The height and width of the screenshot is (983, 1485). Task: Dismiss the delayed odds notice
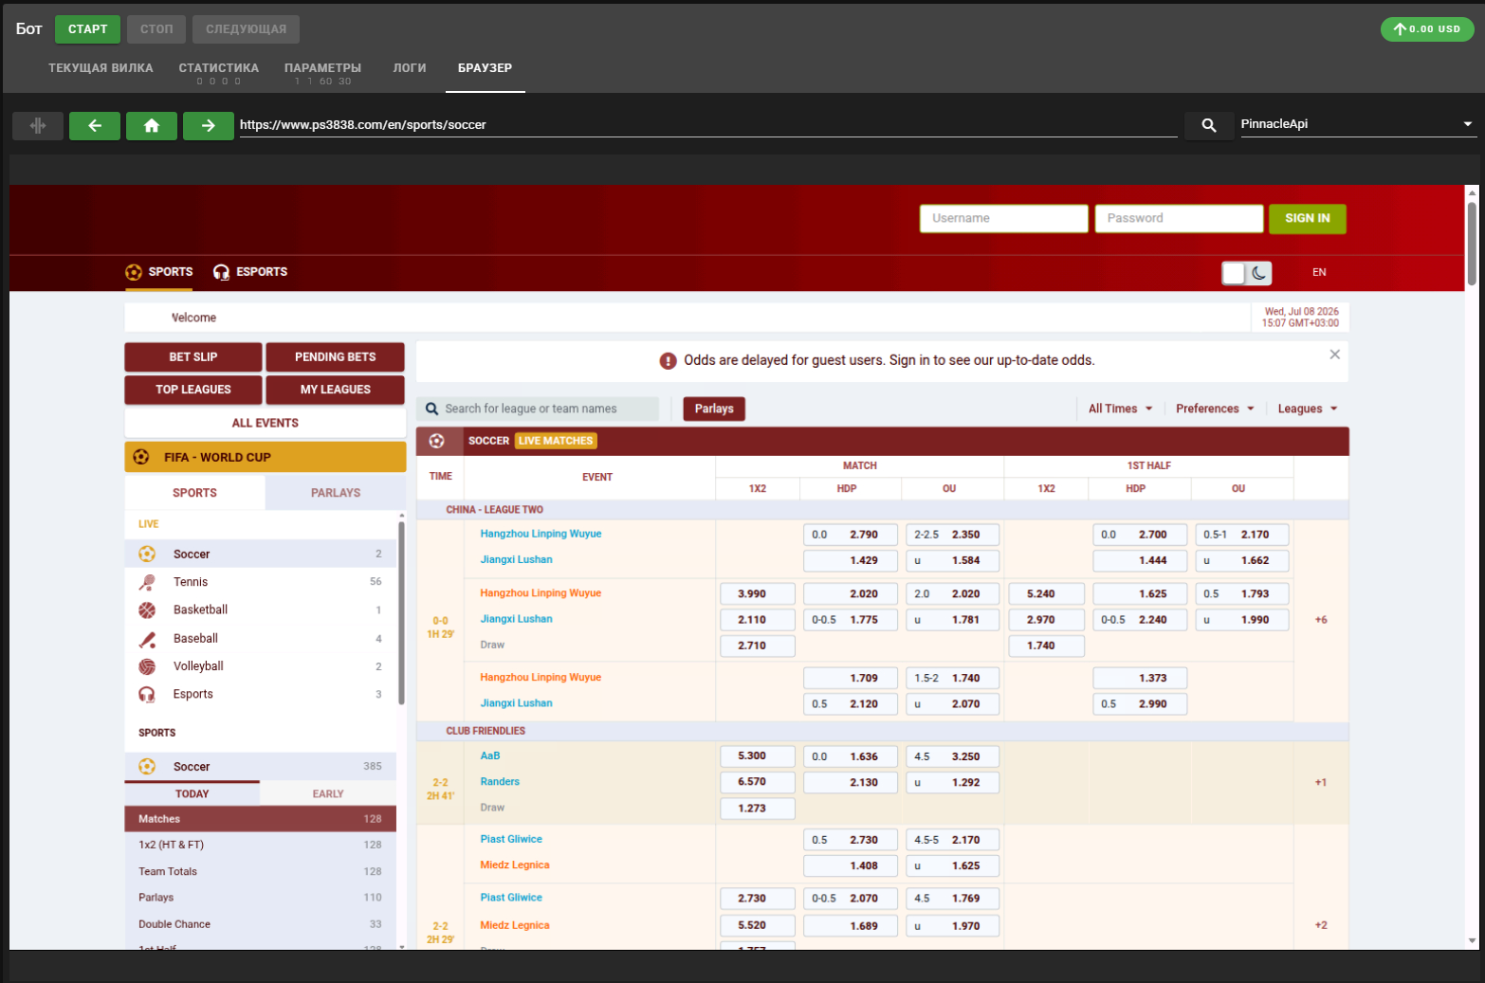click(x=1334, y=355)
